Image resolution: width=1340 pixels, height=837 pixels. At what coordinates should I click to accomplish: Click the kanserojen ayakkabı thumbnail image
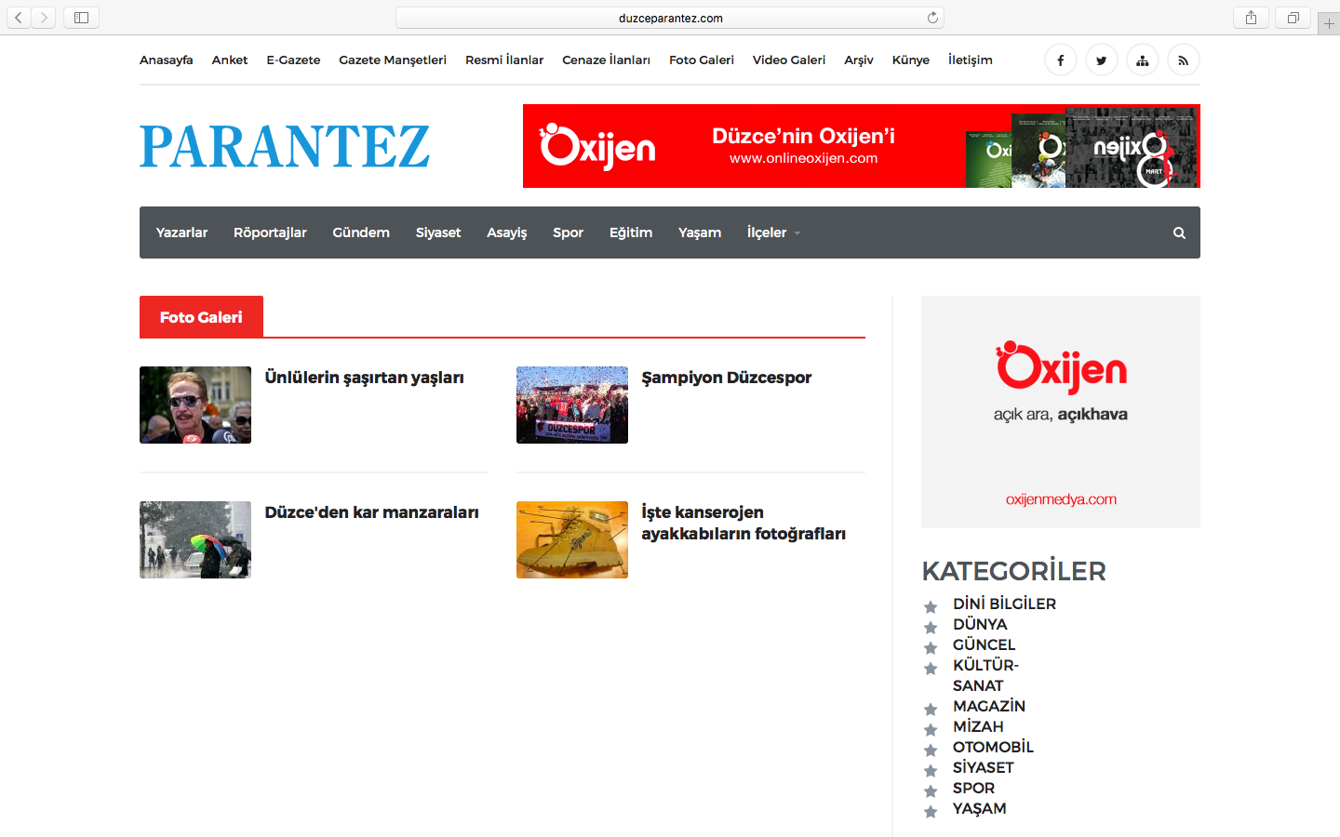(x=572, y=539)
